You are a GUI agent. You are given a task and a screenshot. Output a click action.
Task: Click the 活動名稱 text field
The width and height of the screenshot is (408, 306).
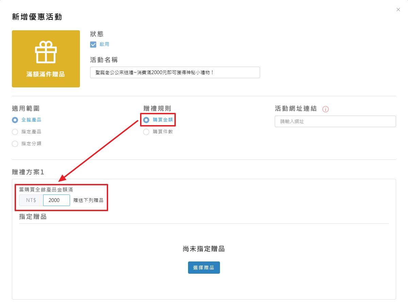[x=175, y=72]
